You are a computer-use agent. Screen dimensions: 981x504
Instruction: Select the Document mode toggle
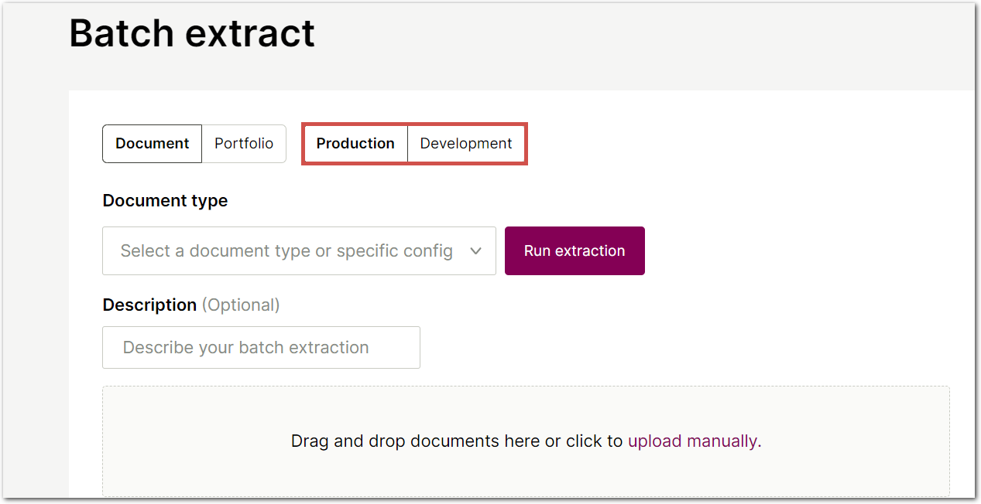(x=153, y=144)
